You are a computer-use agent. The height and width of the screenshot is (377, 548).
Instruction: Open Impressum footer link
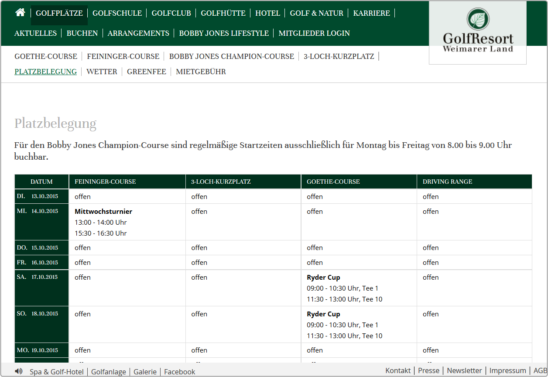(x=507, y=370)
